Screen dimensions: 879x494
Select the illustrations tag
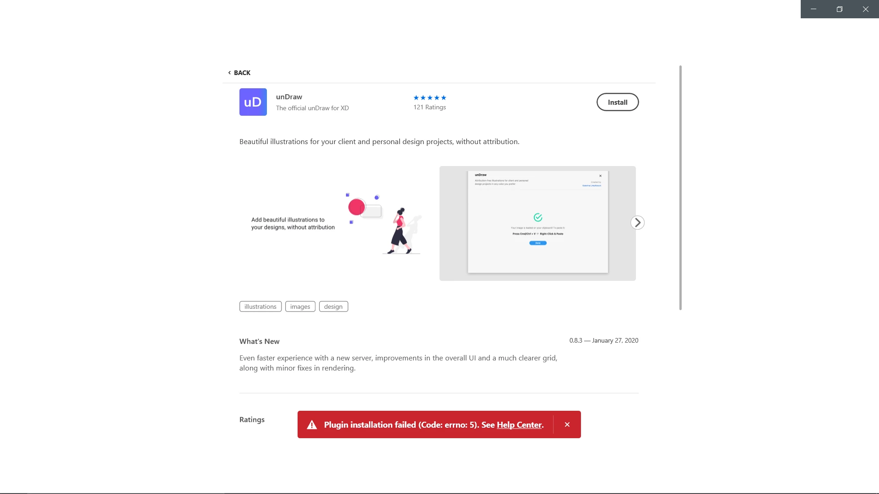point(260,306)
